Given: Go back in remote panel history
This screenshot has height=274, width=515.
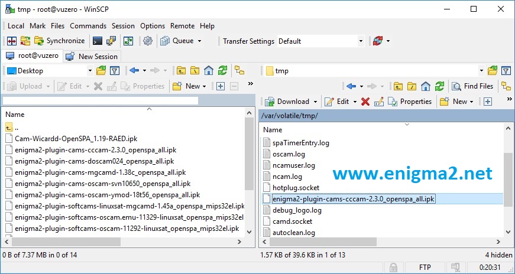Looking at the screenshot, I should point(351,86).
